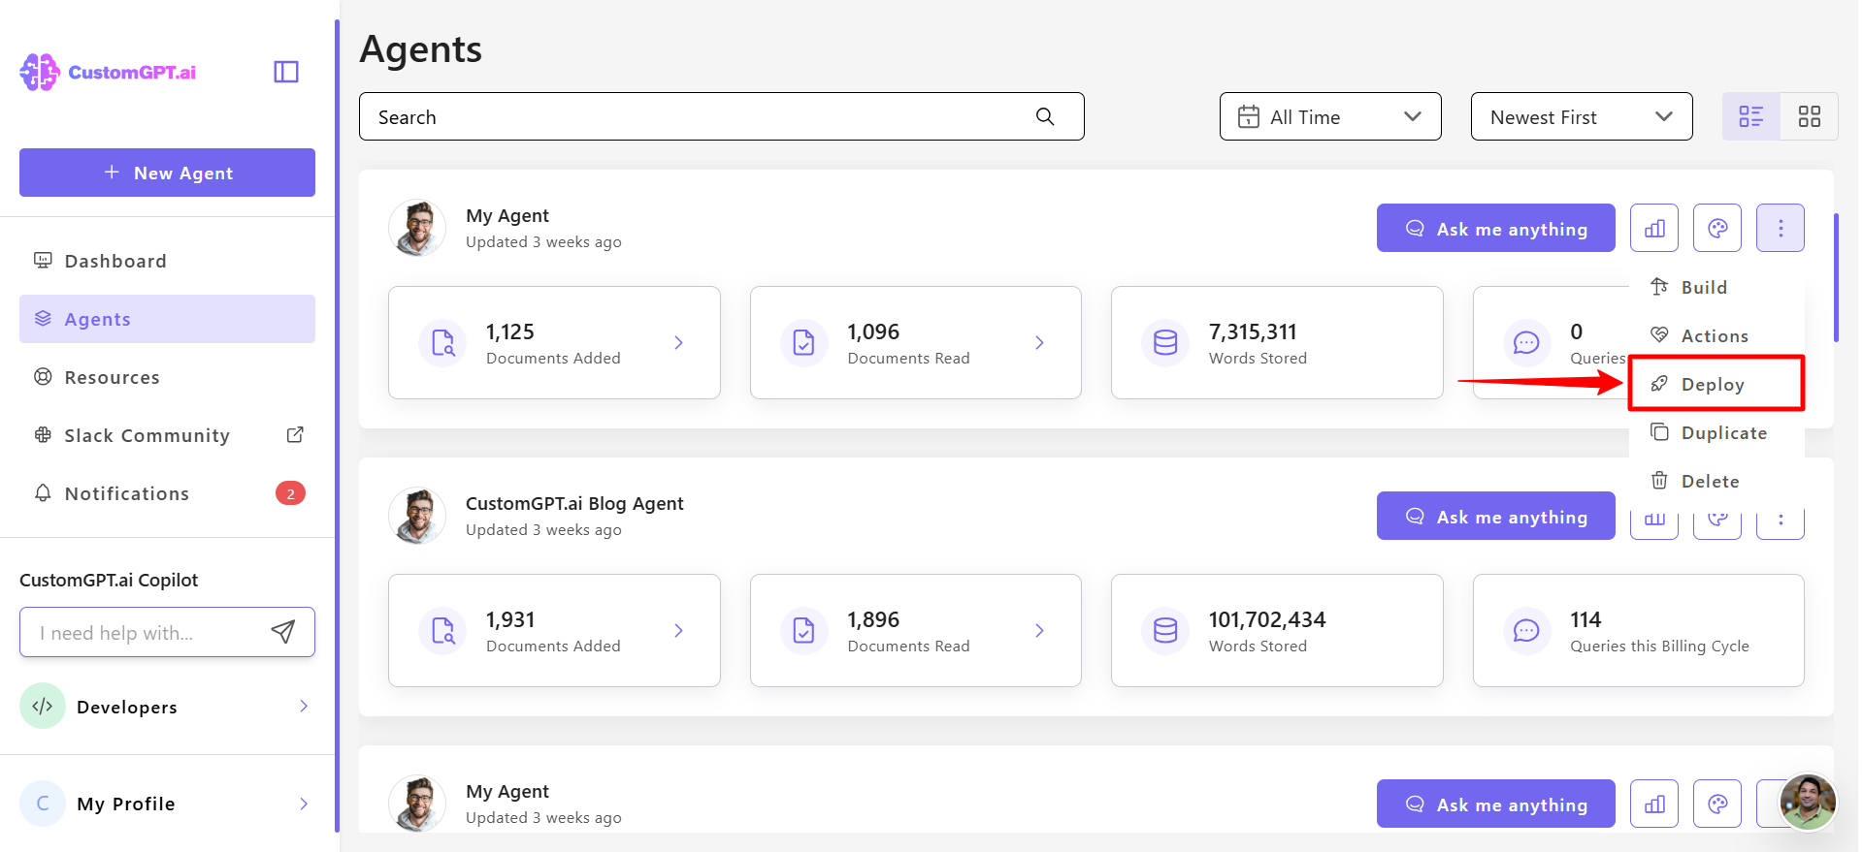
Task: Open the All Time date dropdown
Action: 1330,116
